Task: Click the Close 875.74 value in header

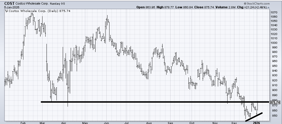Action: tap(205, 8)
